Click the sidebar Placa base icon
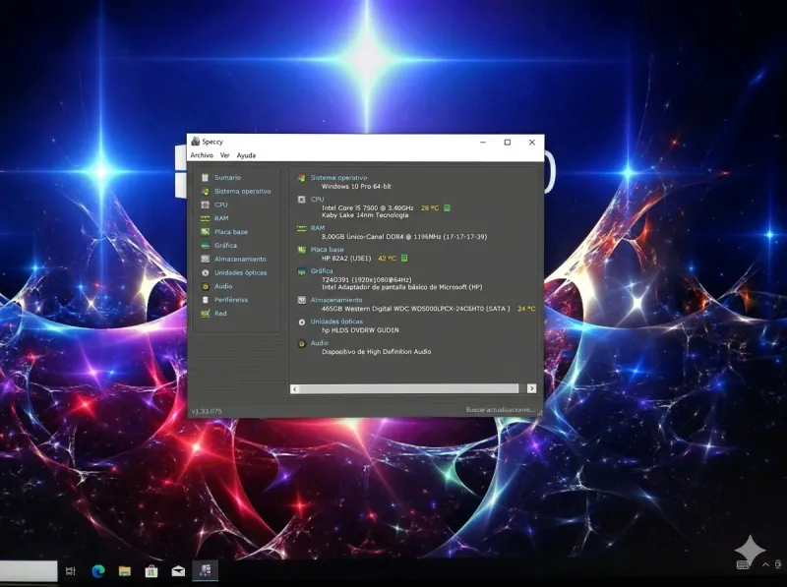 [205, 232]
